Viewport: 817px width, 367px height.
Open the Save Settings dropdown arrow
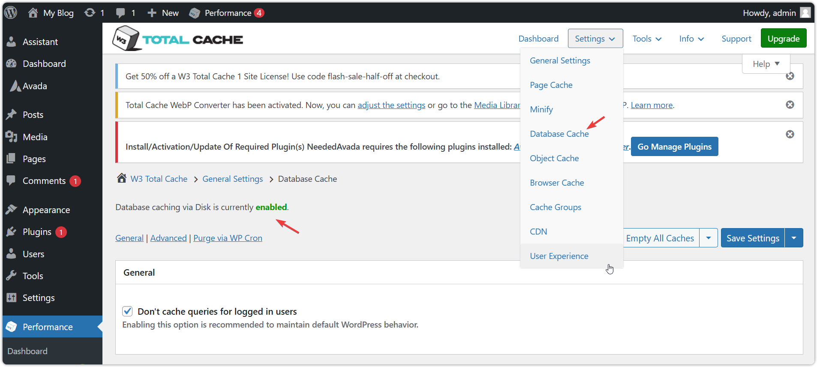click(794, 238)
